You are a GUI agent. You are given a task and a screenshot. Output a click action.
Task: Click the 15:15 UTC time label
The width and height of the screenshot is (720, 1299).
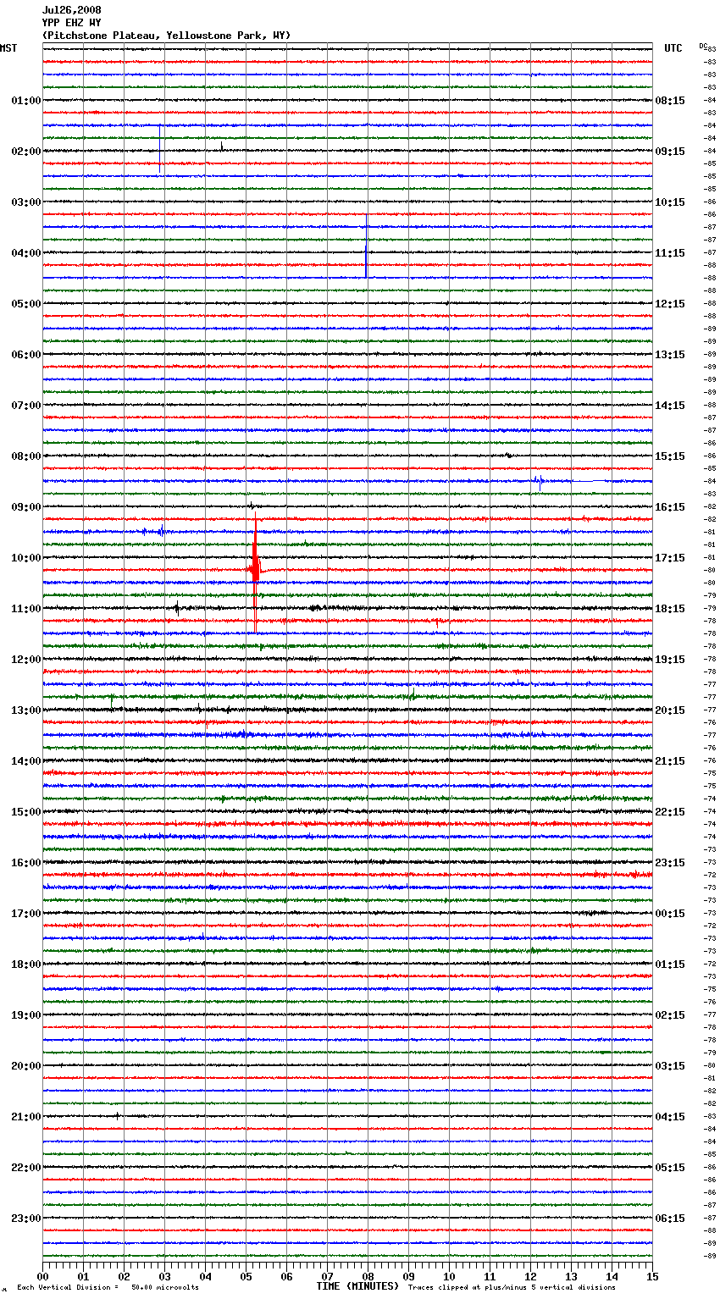670,456
